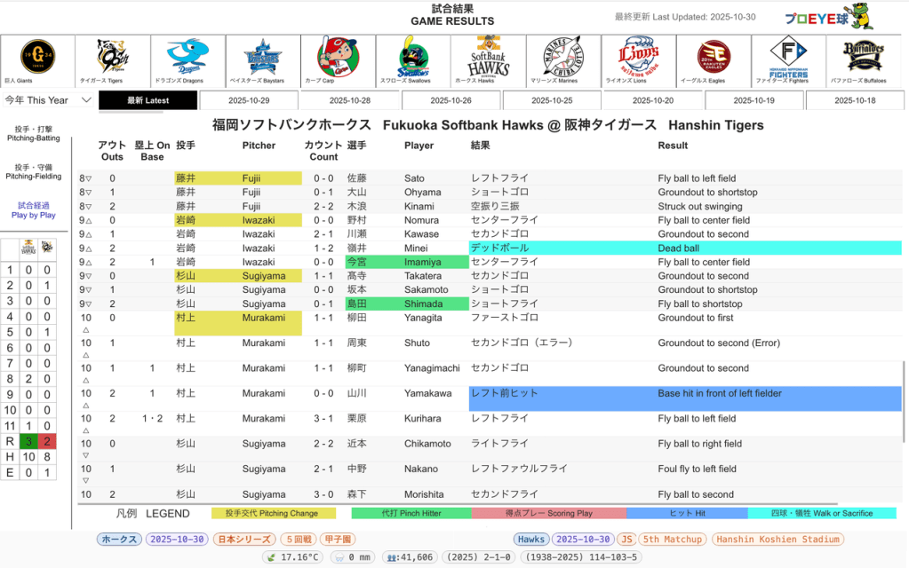Click the Giants team logo

click(36, 59)
